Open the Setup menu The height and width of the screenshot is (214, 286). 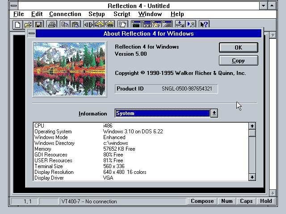pos(97,14)
